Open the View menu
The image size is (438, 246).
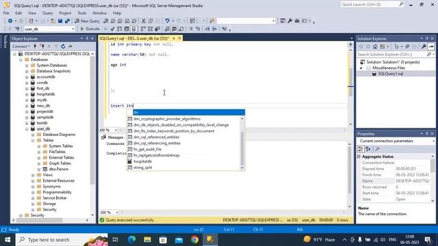[32, 13]
